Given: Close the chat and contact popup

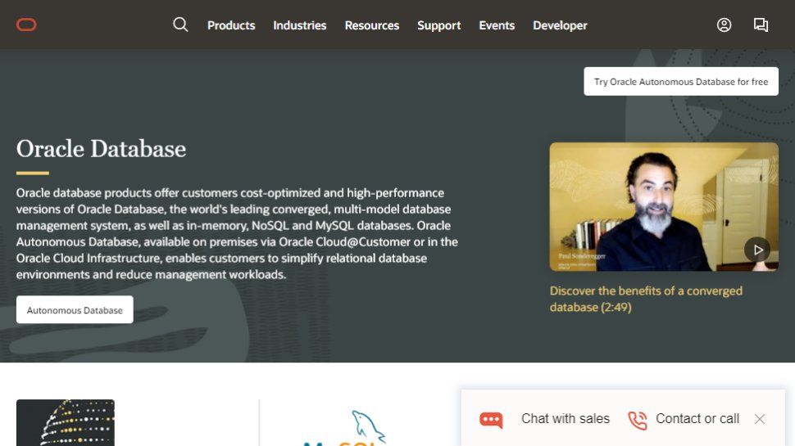Looking at the screenshot, I should pos(760,419).
